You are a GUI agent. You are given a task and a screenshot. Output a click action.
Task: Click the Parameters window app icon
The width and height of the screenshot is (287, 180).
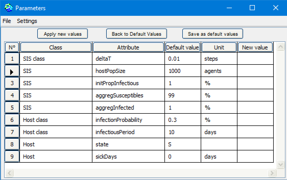coord(8,8)
